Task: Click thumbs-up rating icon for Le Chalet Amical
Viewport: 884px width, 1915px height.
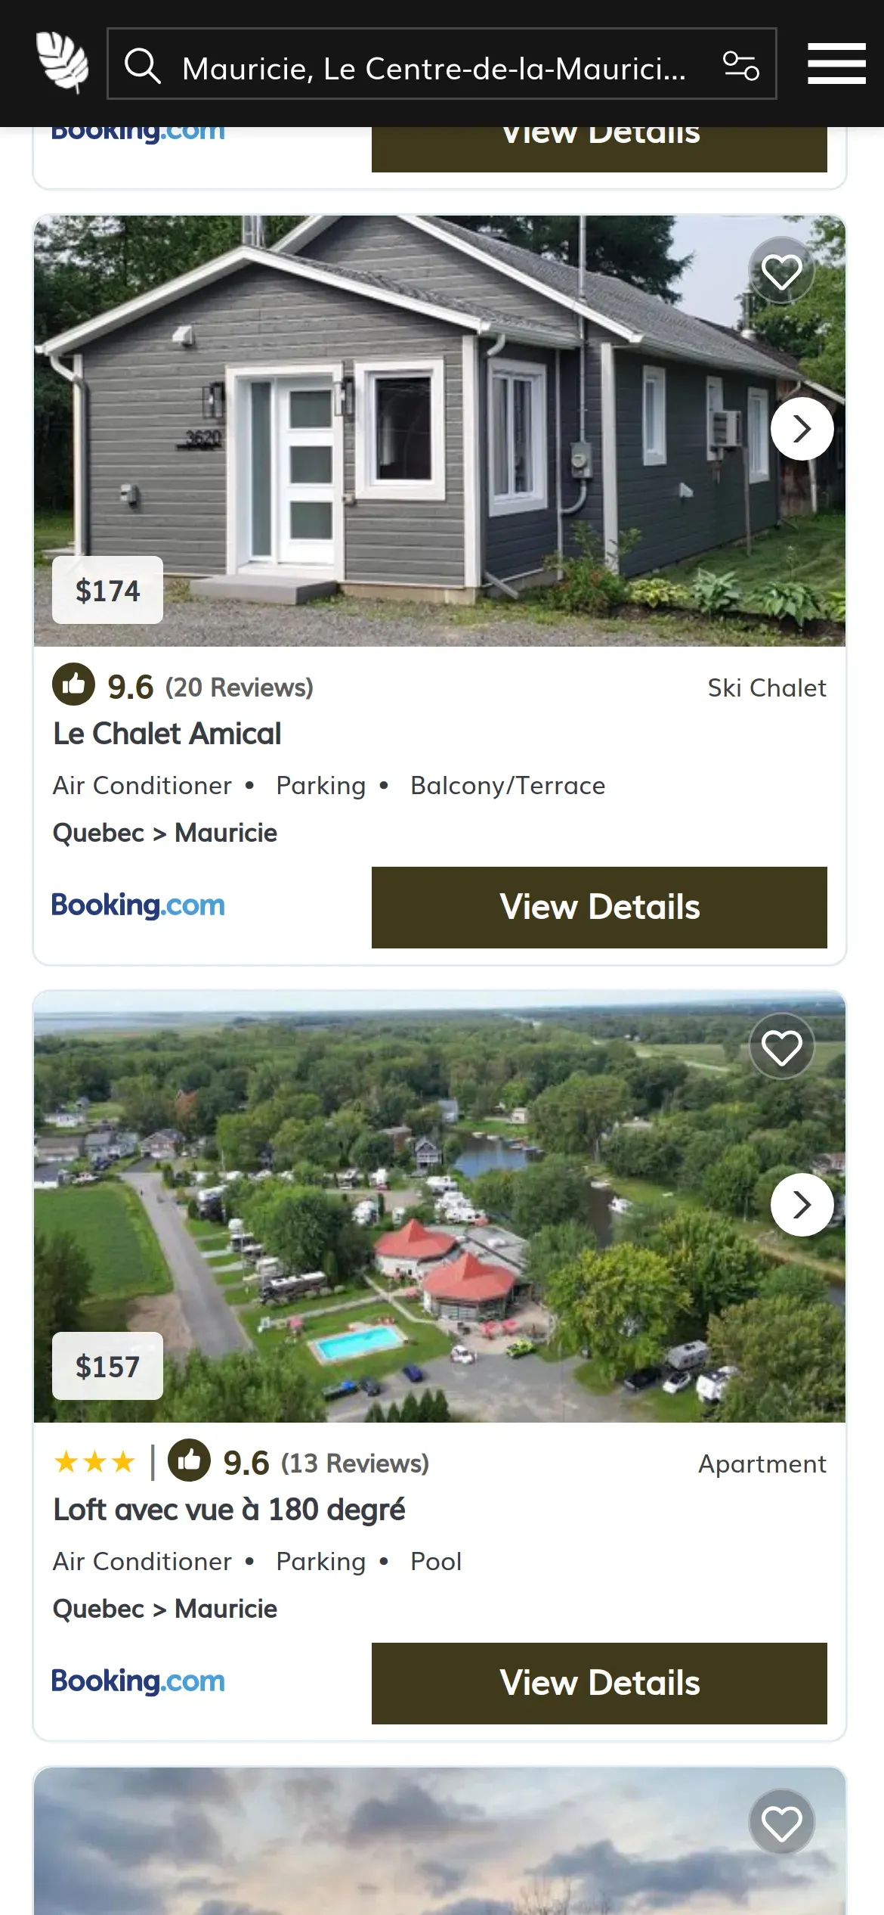Action: coord(73,684)
